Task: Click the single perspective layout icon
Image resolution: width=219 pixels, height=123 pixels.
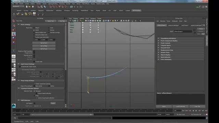Action: coord(14,56)
